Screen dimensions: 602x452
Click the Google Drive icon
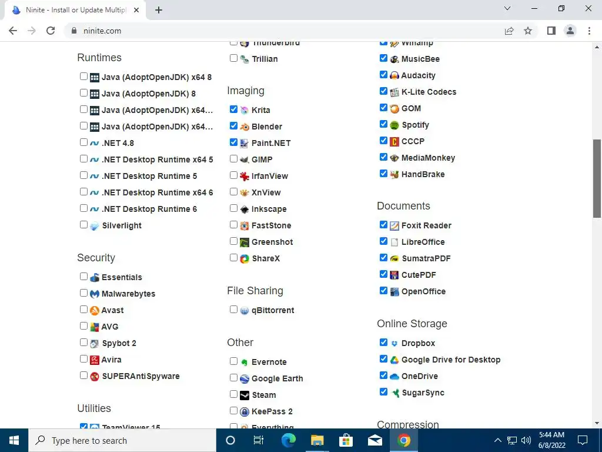coord(394,360)
